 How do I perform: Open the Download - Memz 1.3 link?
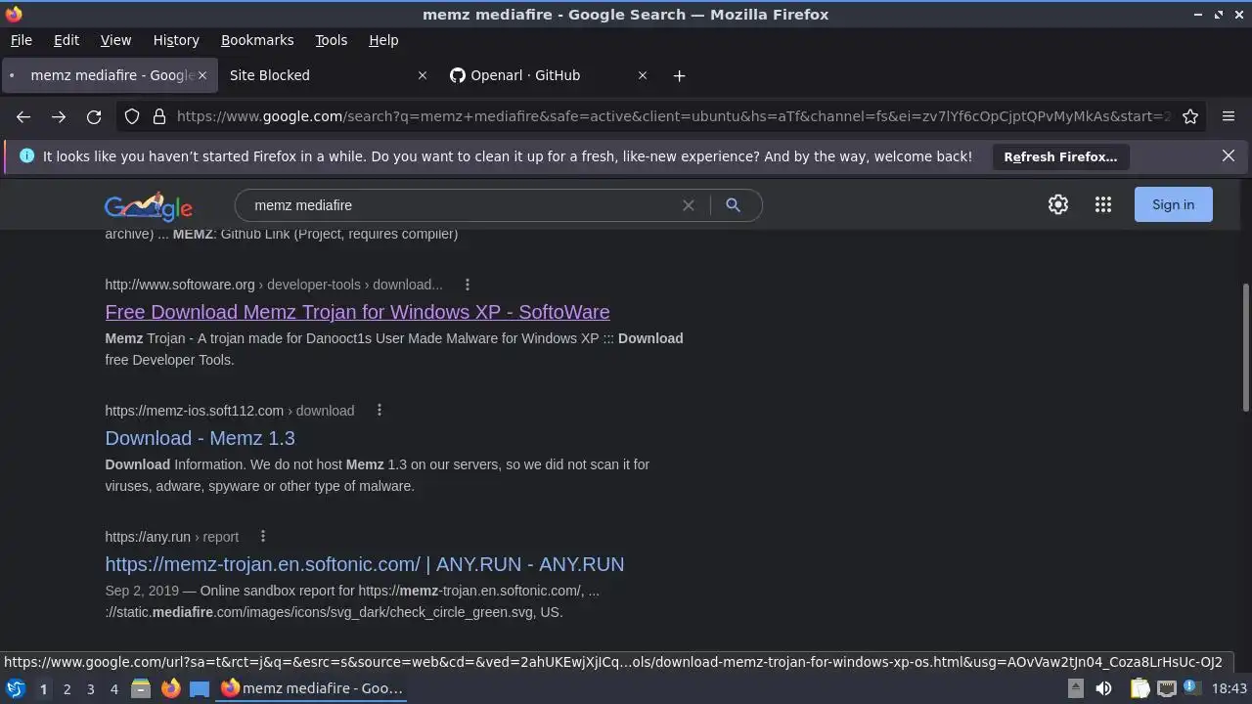coord(200,438)
